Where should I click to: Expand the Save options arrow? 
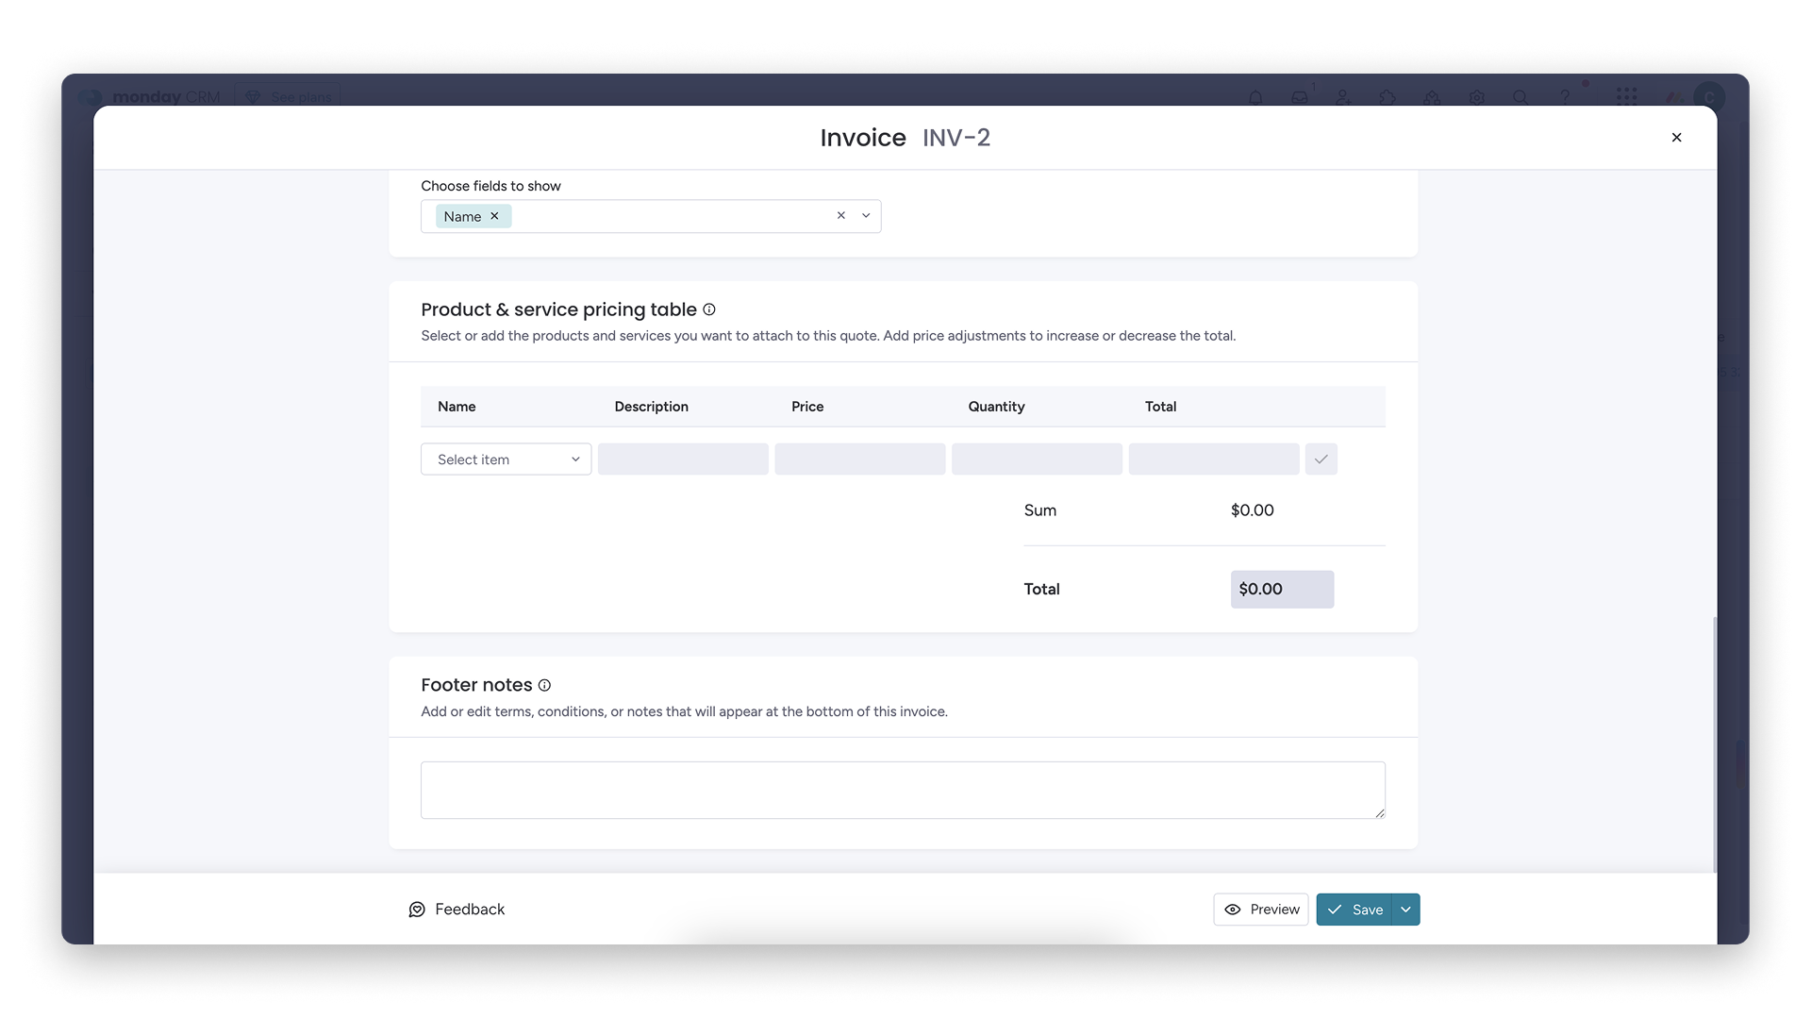coord(1406,910)
